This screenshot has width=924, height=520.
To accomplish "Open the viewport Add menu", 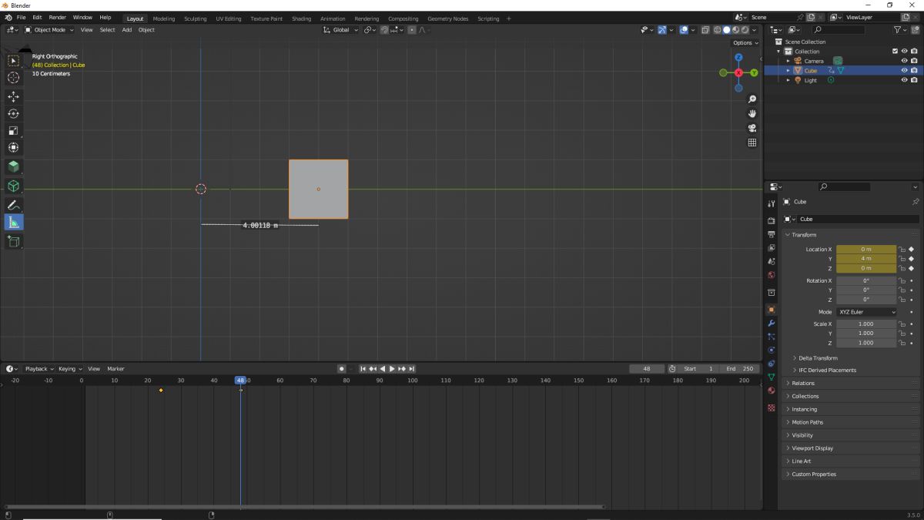I will tap(126, 30).
